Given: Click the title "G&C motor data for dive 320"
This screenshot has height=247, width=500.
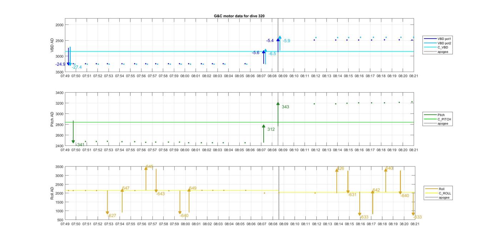Looking at the screenshot, I should tap(239, 16).
